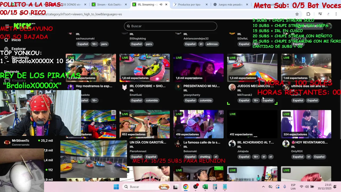The image size is (341, 192).
Task: Click the Kick logo in header
Action: 23,26
